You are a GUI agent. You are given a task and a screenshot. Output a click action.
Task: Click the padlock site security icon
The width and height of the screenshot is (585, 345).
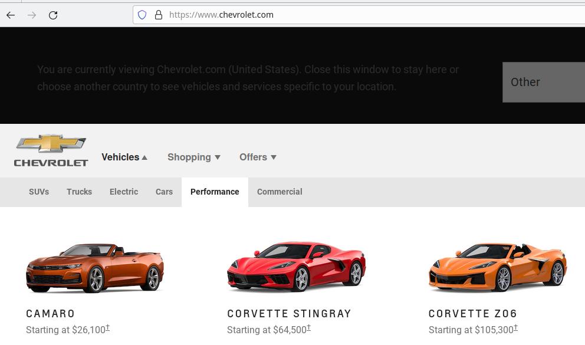pyautogui.click(x=159, y=15)
